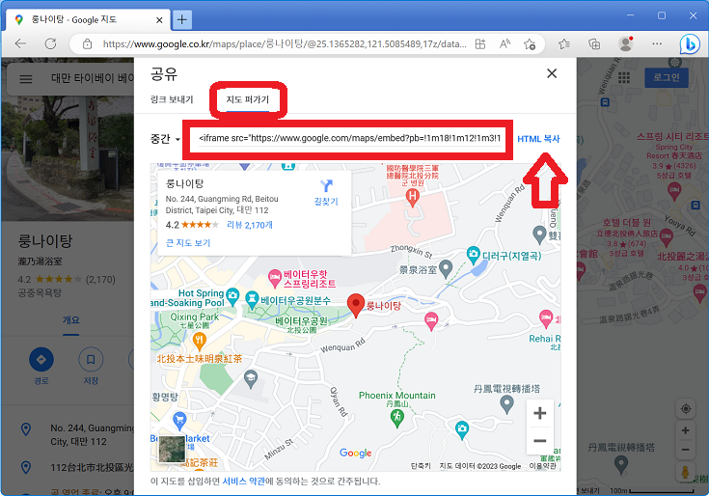Click the 베이터우공원분수 camera marker
Viewport: 709px width, 496px height.
(x=252, y=299)
